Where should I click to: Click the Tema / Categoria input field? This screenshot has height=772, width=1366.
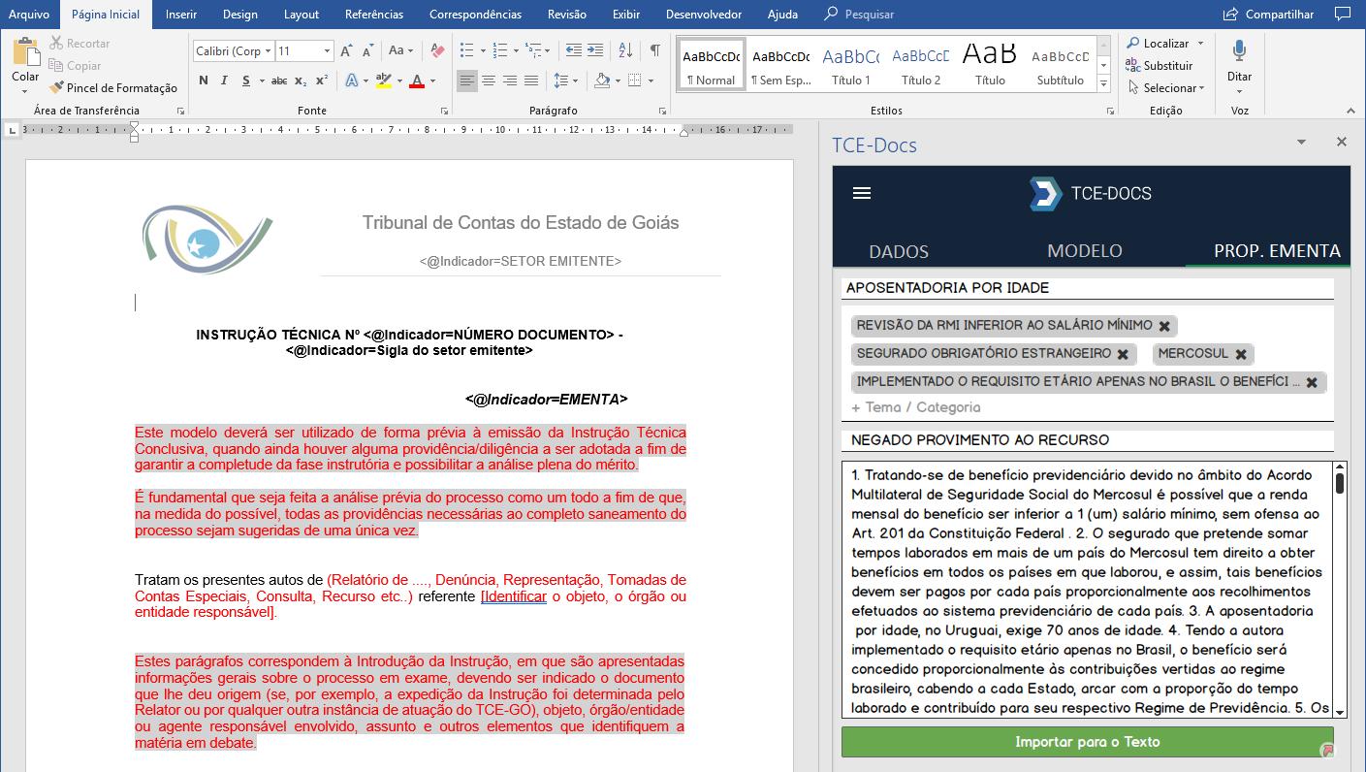click(x=922, y=408)
